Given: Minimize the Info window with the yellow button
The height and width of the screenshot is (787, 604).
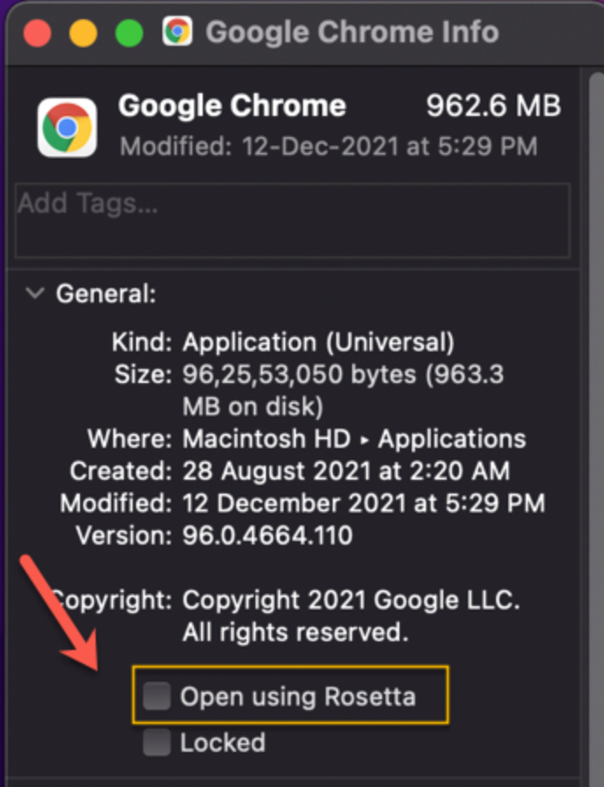Looking at the screenshot, I should click(x=83, y=33).
